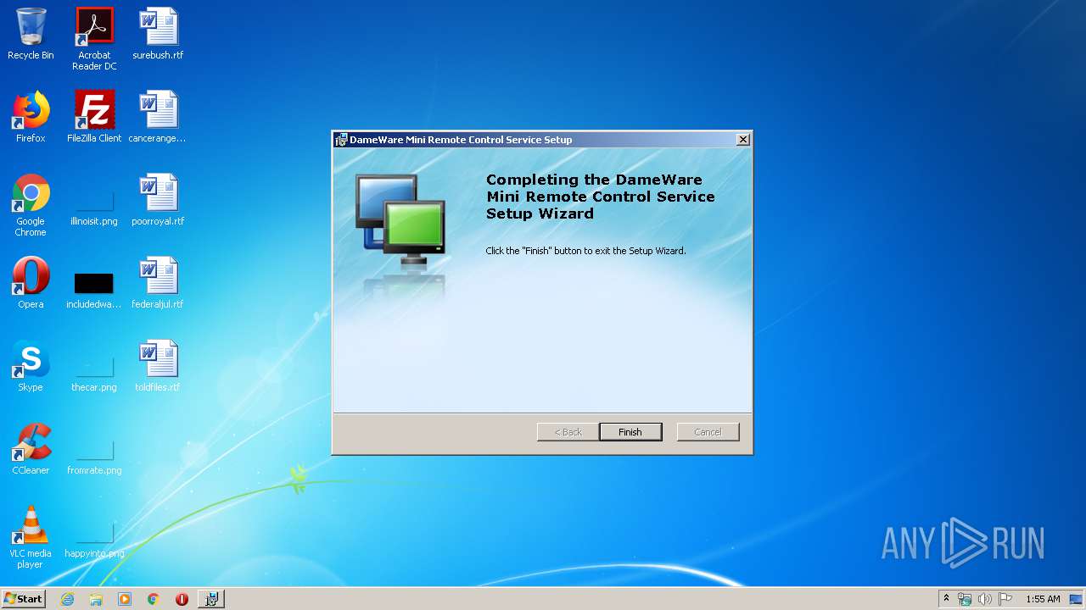Select the Google Chrome desktop shortcut
This screenshot has width=1086, height=610.
(31, 205)
